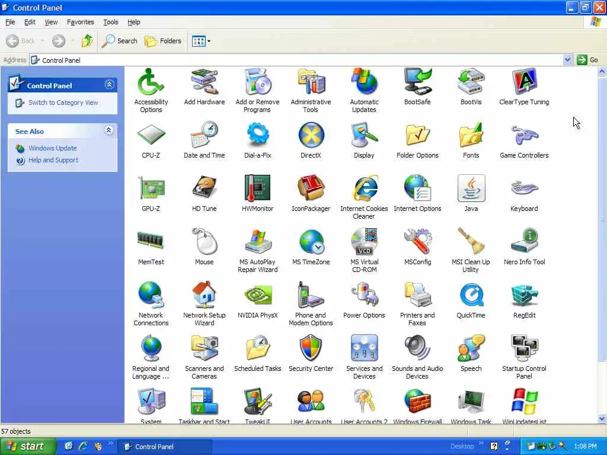The height and width of the screenshot is (455, 607).
Task: Select MS Virtual CD-ROM icon
Action: coord(365,242)
